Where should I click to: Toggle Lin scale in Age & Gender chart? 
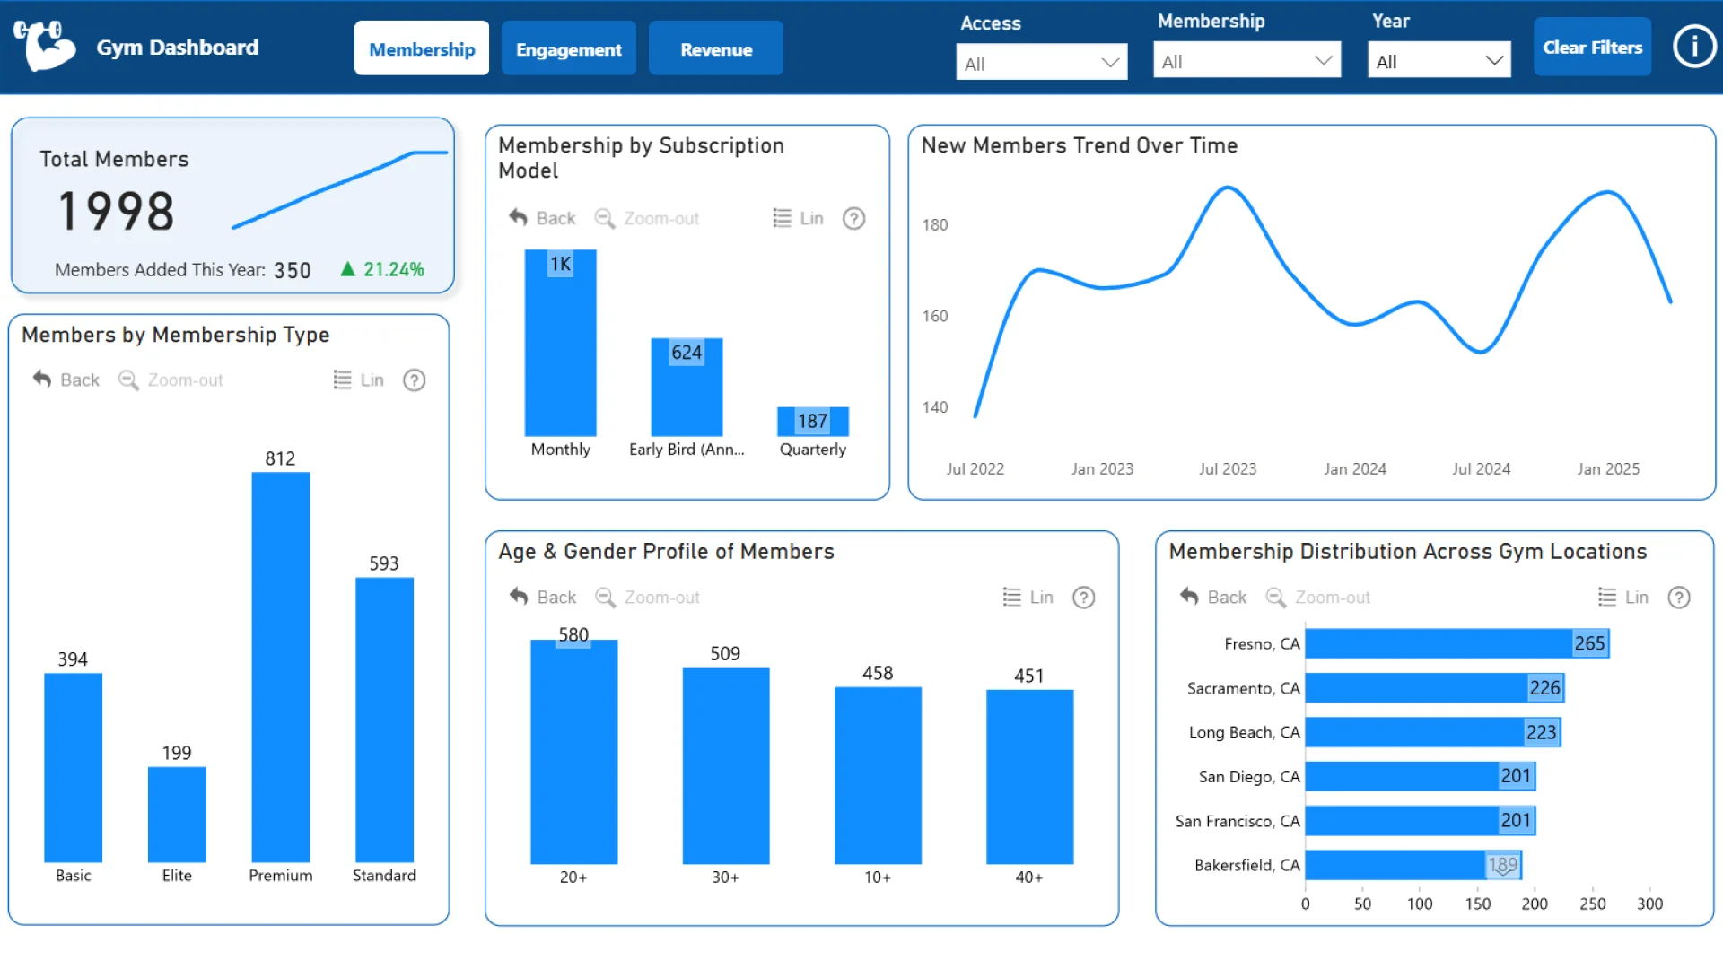coord(1028,597)
